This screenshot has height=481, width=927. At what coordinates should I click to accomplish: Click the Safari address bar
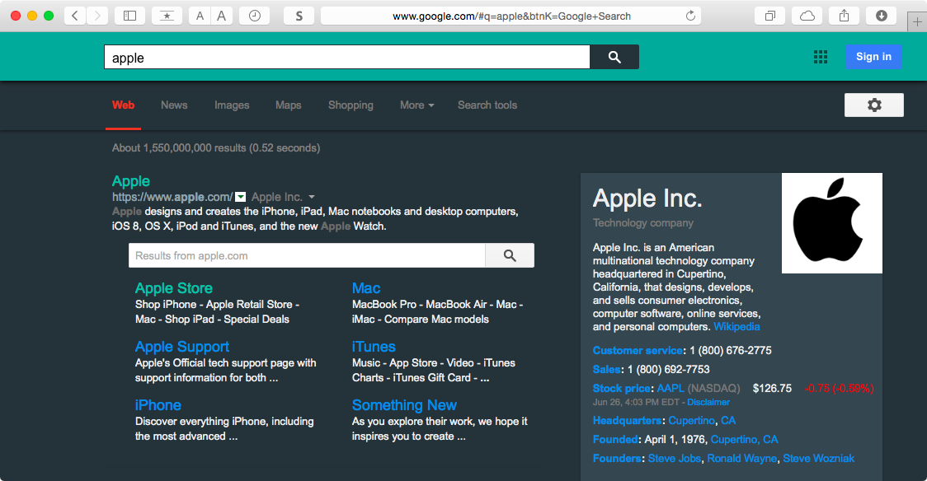(x=511, y=16)
